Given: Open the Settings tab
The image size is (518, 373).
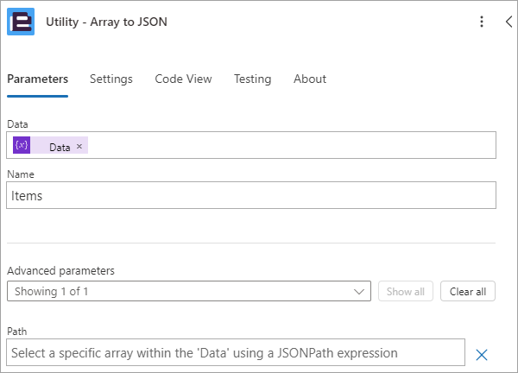Looking at the screenshot, I should click(111, 79).
